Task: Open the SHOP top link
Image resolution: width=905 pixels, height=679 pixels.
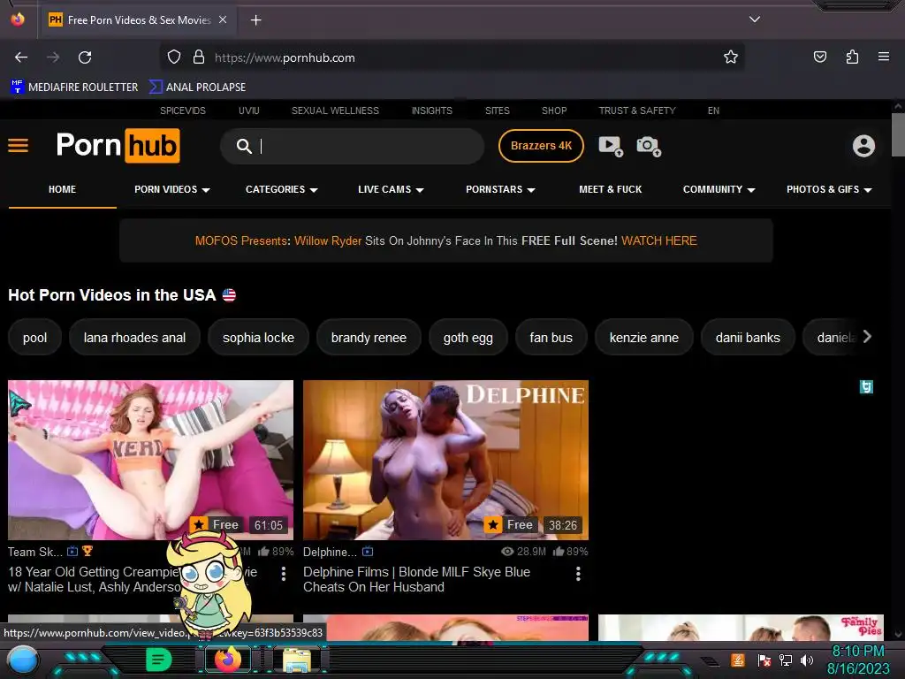Action: (x=554, y=111)
